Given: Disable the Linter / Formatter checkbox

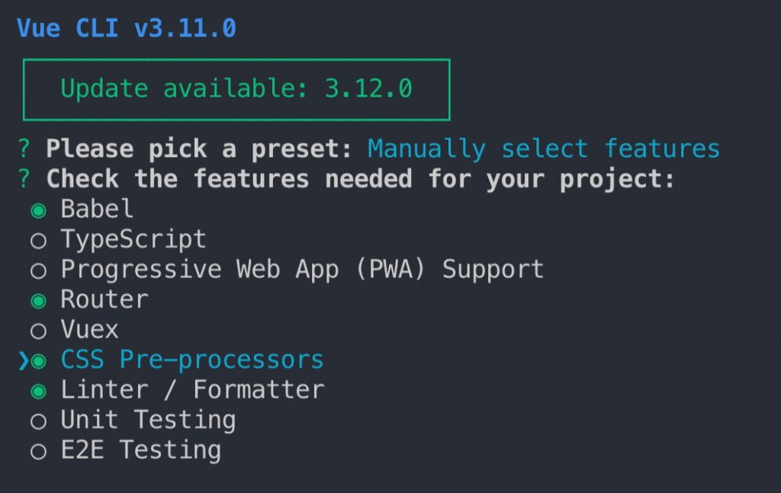Looking at the screenshot, I should pos(38,391).
